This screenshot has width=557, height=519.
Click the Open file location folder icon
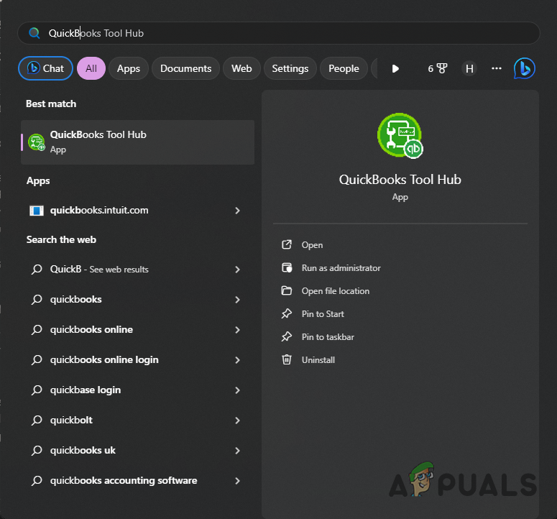click(287, 290)
